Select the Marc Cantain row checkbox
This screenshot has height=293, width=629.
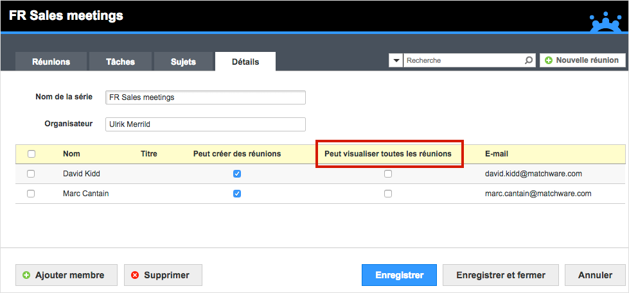(30, 194)
